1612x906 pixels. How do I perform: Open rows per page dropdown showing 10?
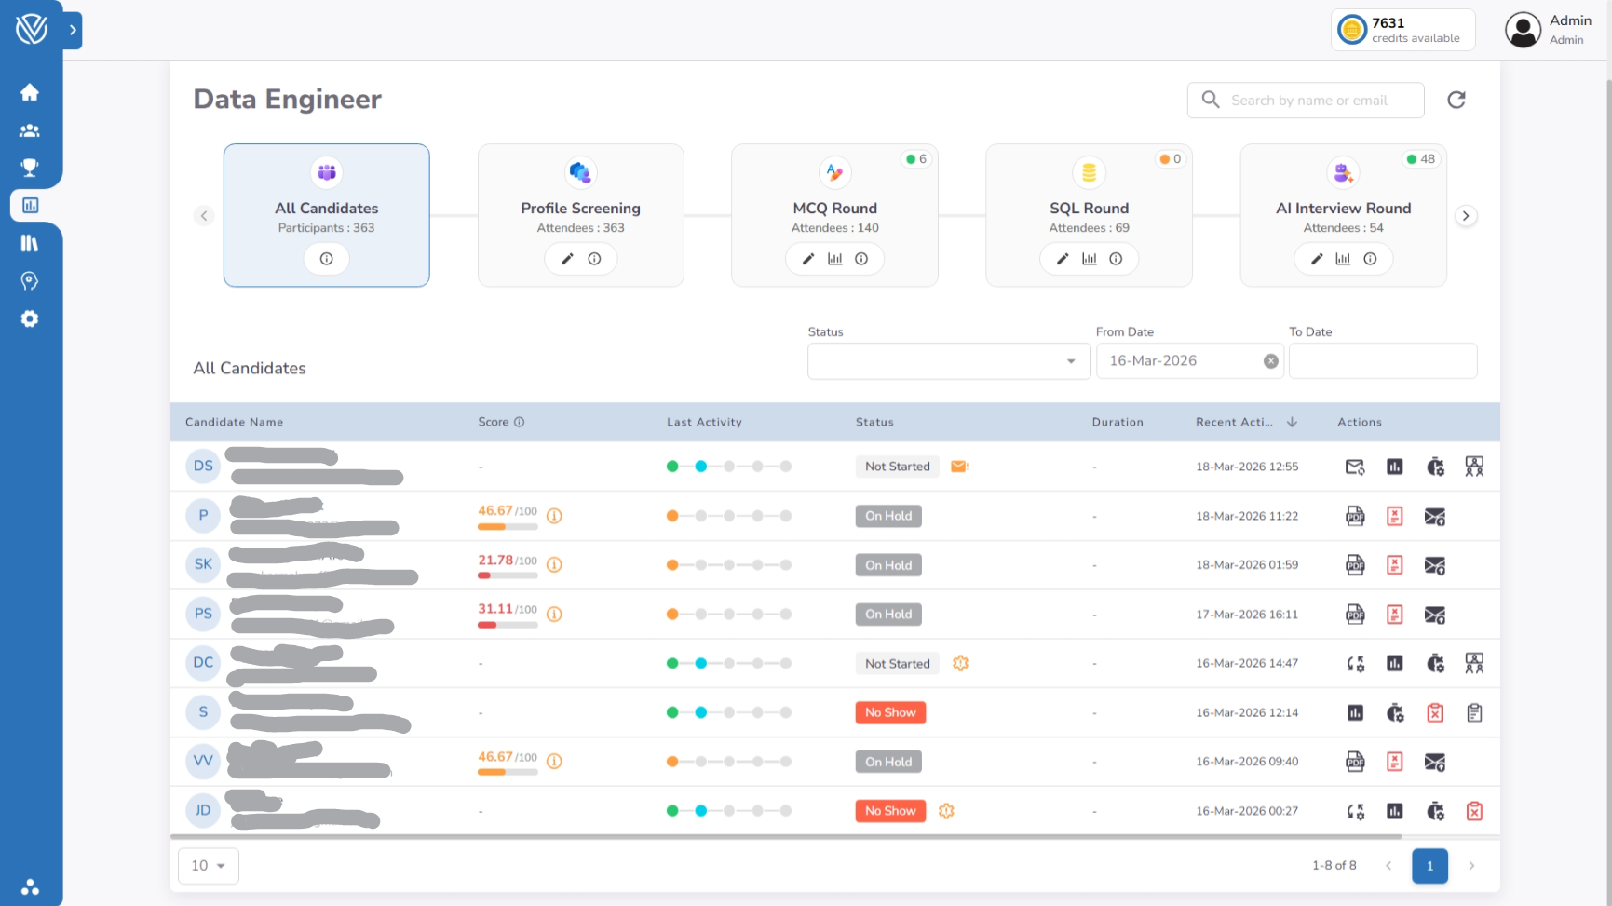click(x=208, y=866)
